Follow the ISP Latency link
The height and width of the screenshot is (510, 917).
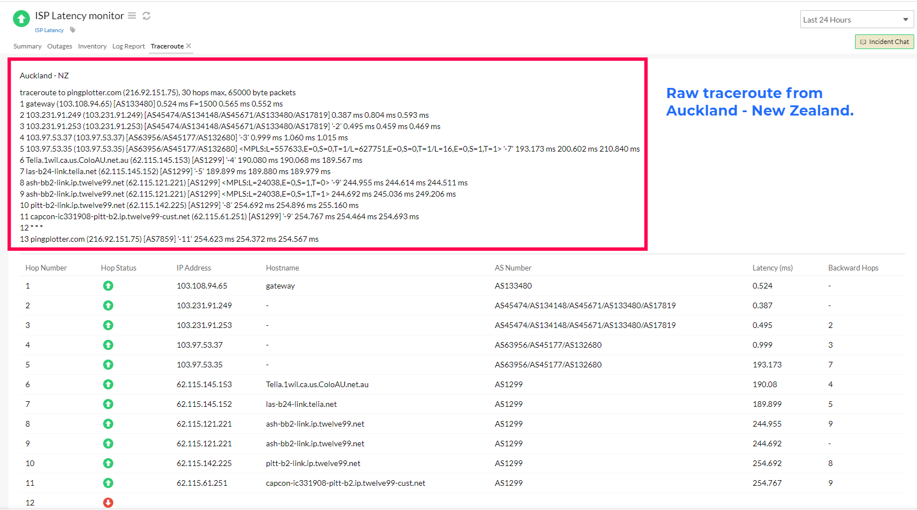[x=49, y=30]
